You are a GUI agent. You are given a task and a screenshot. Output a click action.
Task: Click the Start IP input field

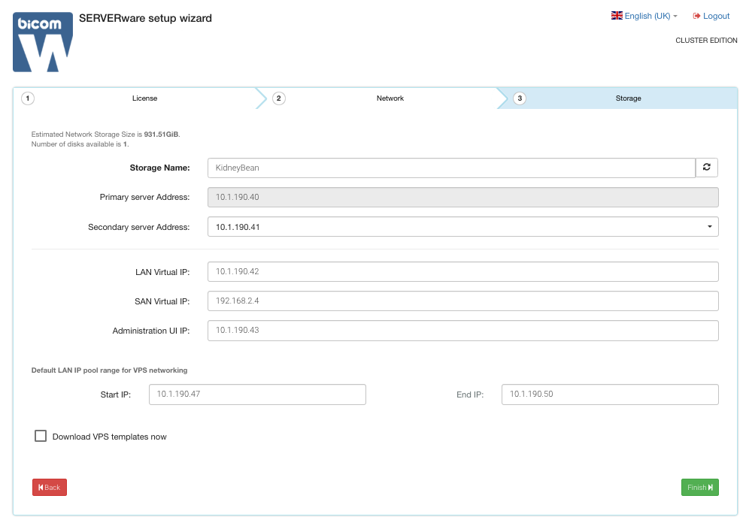pos(257,394)
